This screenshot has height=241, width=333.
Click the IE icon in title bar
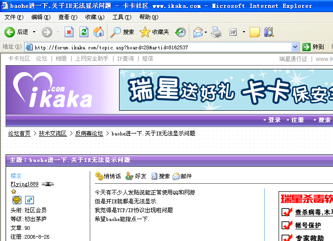pos(5,6)
